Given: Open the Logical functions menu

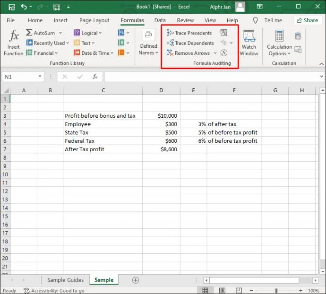Looking at the screenshot, I should 88,33.
